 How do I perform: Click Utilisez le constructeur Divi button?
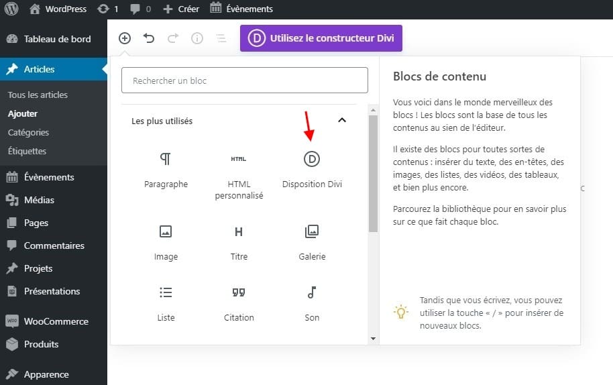coord(321,38)
